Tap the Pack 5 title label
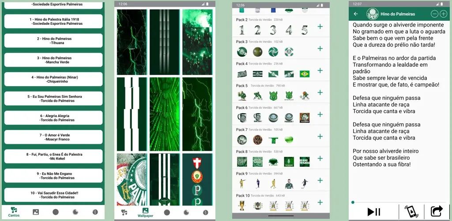The width and height of the screenshot is (452, 221). [x=242, y=86]
